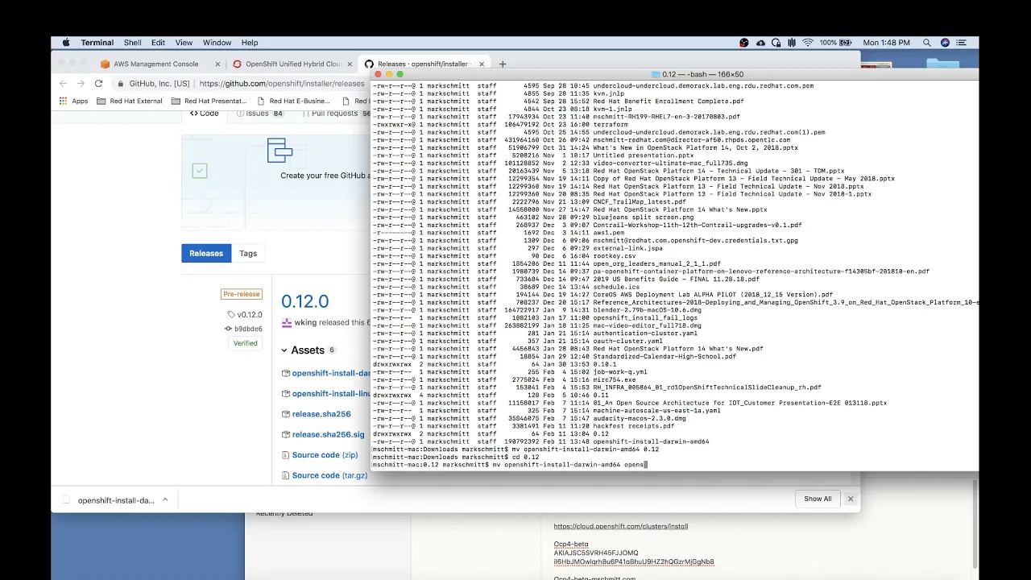Close the OpenShift Unified Hybrid Cloud tab
This screenshot has height=580, width=1031.
[x=350, y=64]
